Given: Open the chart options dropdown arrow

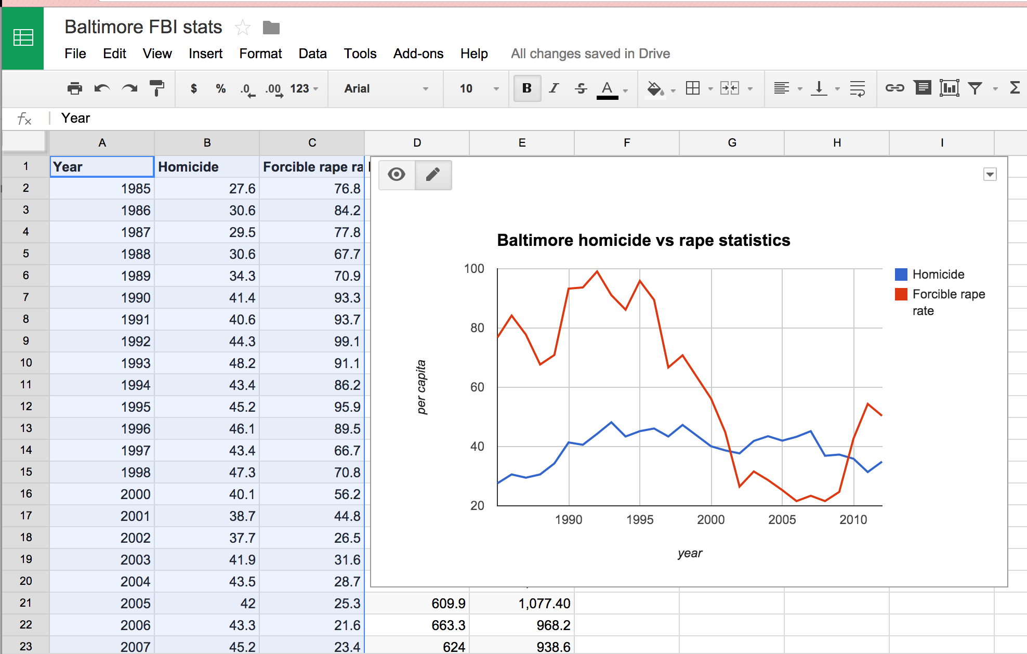Looking at the screenshot, I should (990, 175).
